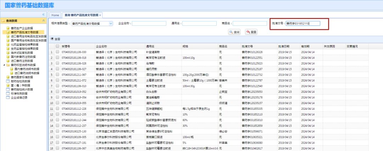Select 兽药产品批准文号数据 tree node
This screenshot has height=151, width=383.
pos(24,32)
